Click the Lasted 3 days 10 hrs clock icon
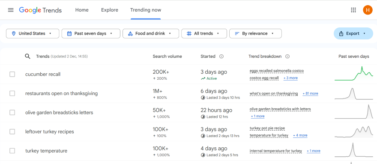This screenshot has height=164, width=377. (x=203, y=98)
